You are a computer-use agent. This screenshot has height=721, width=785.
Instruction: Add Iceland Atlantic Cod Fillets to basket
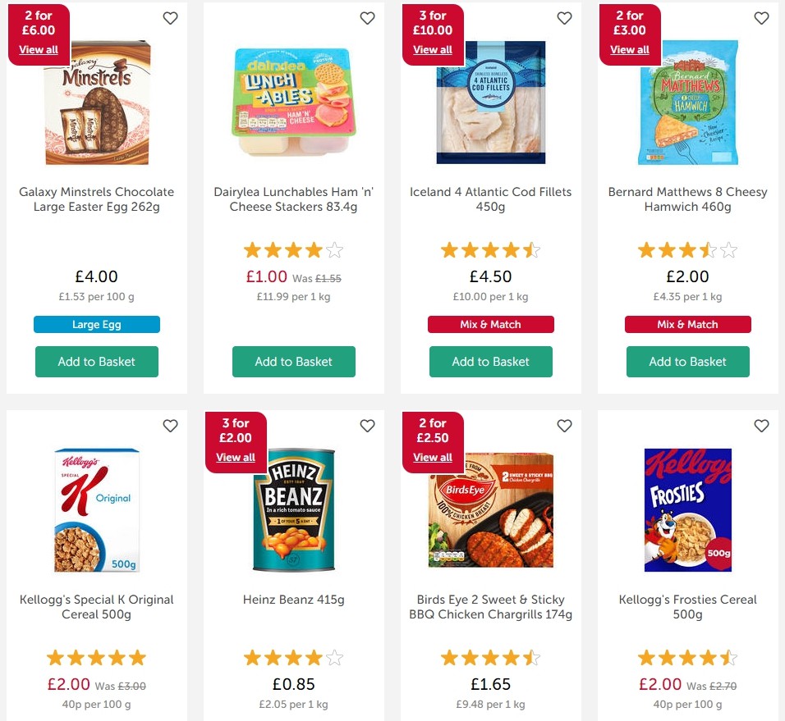pyautogui.click(x=490, y=361)
